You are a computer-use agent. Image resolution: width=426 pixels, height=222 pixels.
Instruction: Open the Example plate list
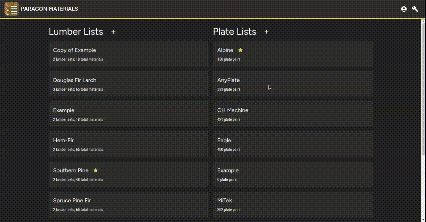pyautogui.click(x=293, y=174)
